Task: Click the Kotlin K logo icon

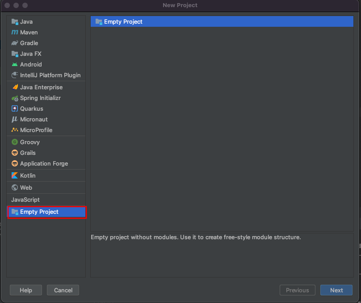Action: (x=15, y=175)
